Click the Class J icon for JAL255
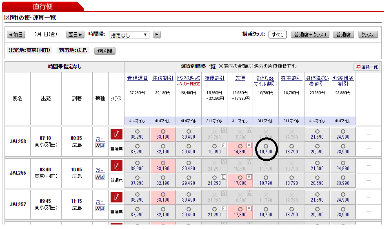The width and height of the screenshot is (389, 229). (x=116, y=166)
